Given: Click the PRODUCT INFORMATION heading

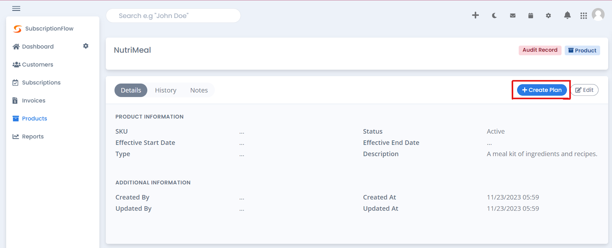Looking at the screenshot, I should point(150,117).
